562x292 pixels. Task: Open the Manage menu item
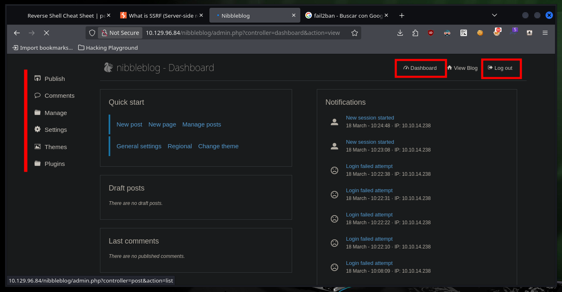pyautogui.click(x=56, y=113)
